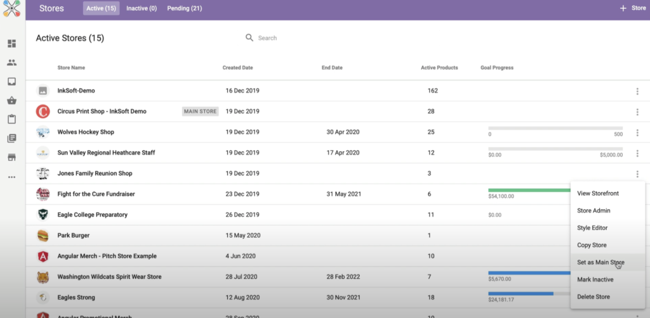Image resolution: width=650 pixels, height=318 pixels.
Task: Sort by Active Products column header
Action: coord(439,68)
